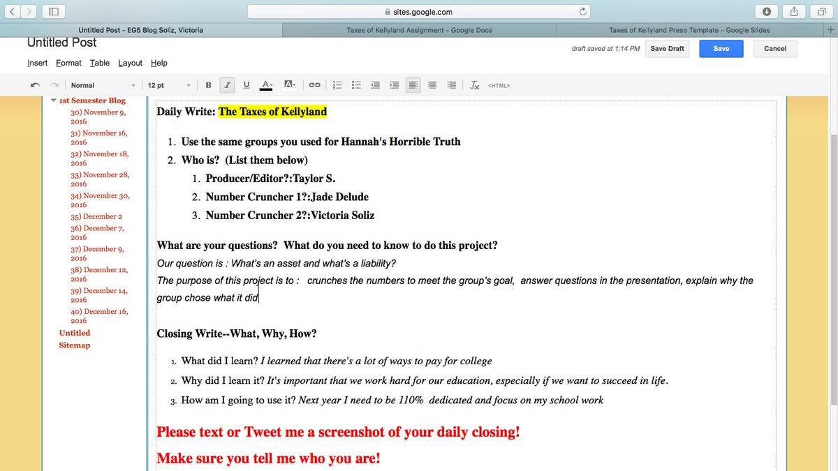Open the Table menu
The image size is (838, 471).
[100, 63]
